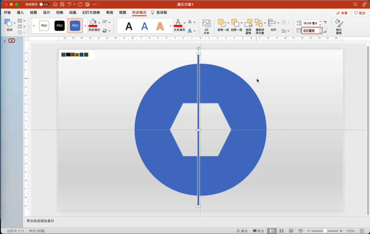Toggle the lock aspect ratio checkbox
This screenshot has width=370, height=234.
(x=326, y=27)
